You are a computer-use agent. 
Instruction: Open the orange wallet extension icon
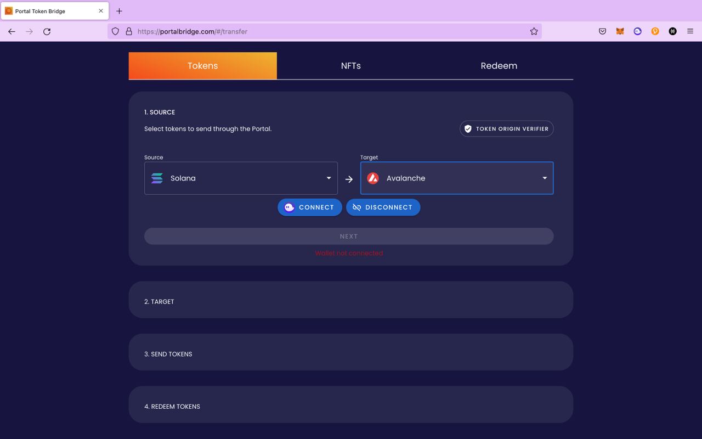655,31
